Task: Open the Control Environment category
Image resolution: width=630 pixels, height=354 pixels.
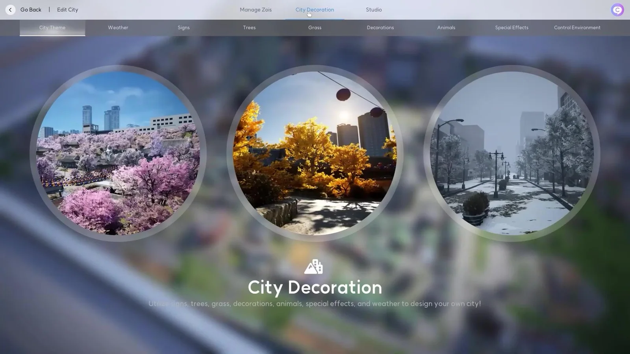Action: click(577, 28)
